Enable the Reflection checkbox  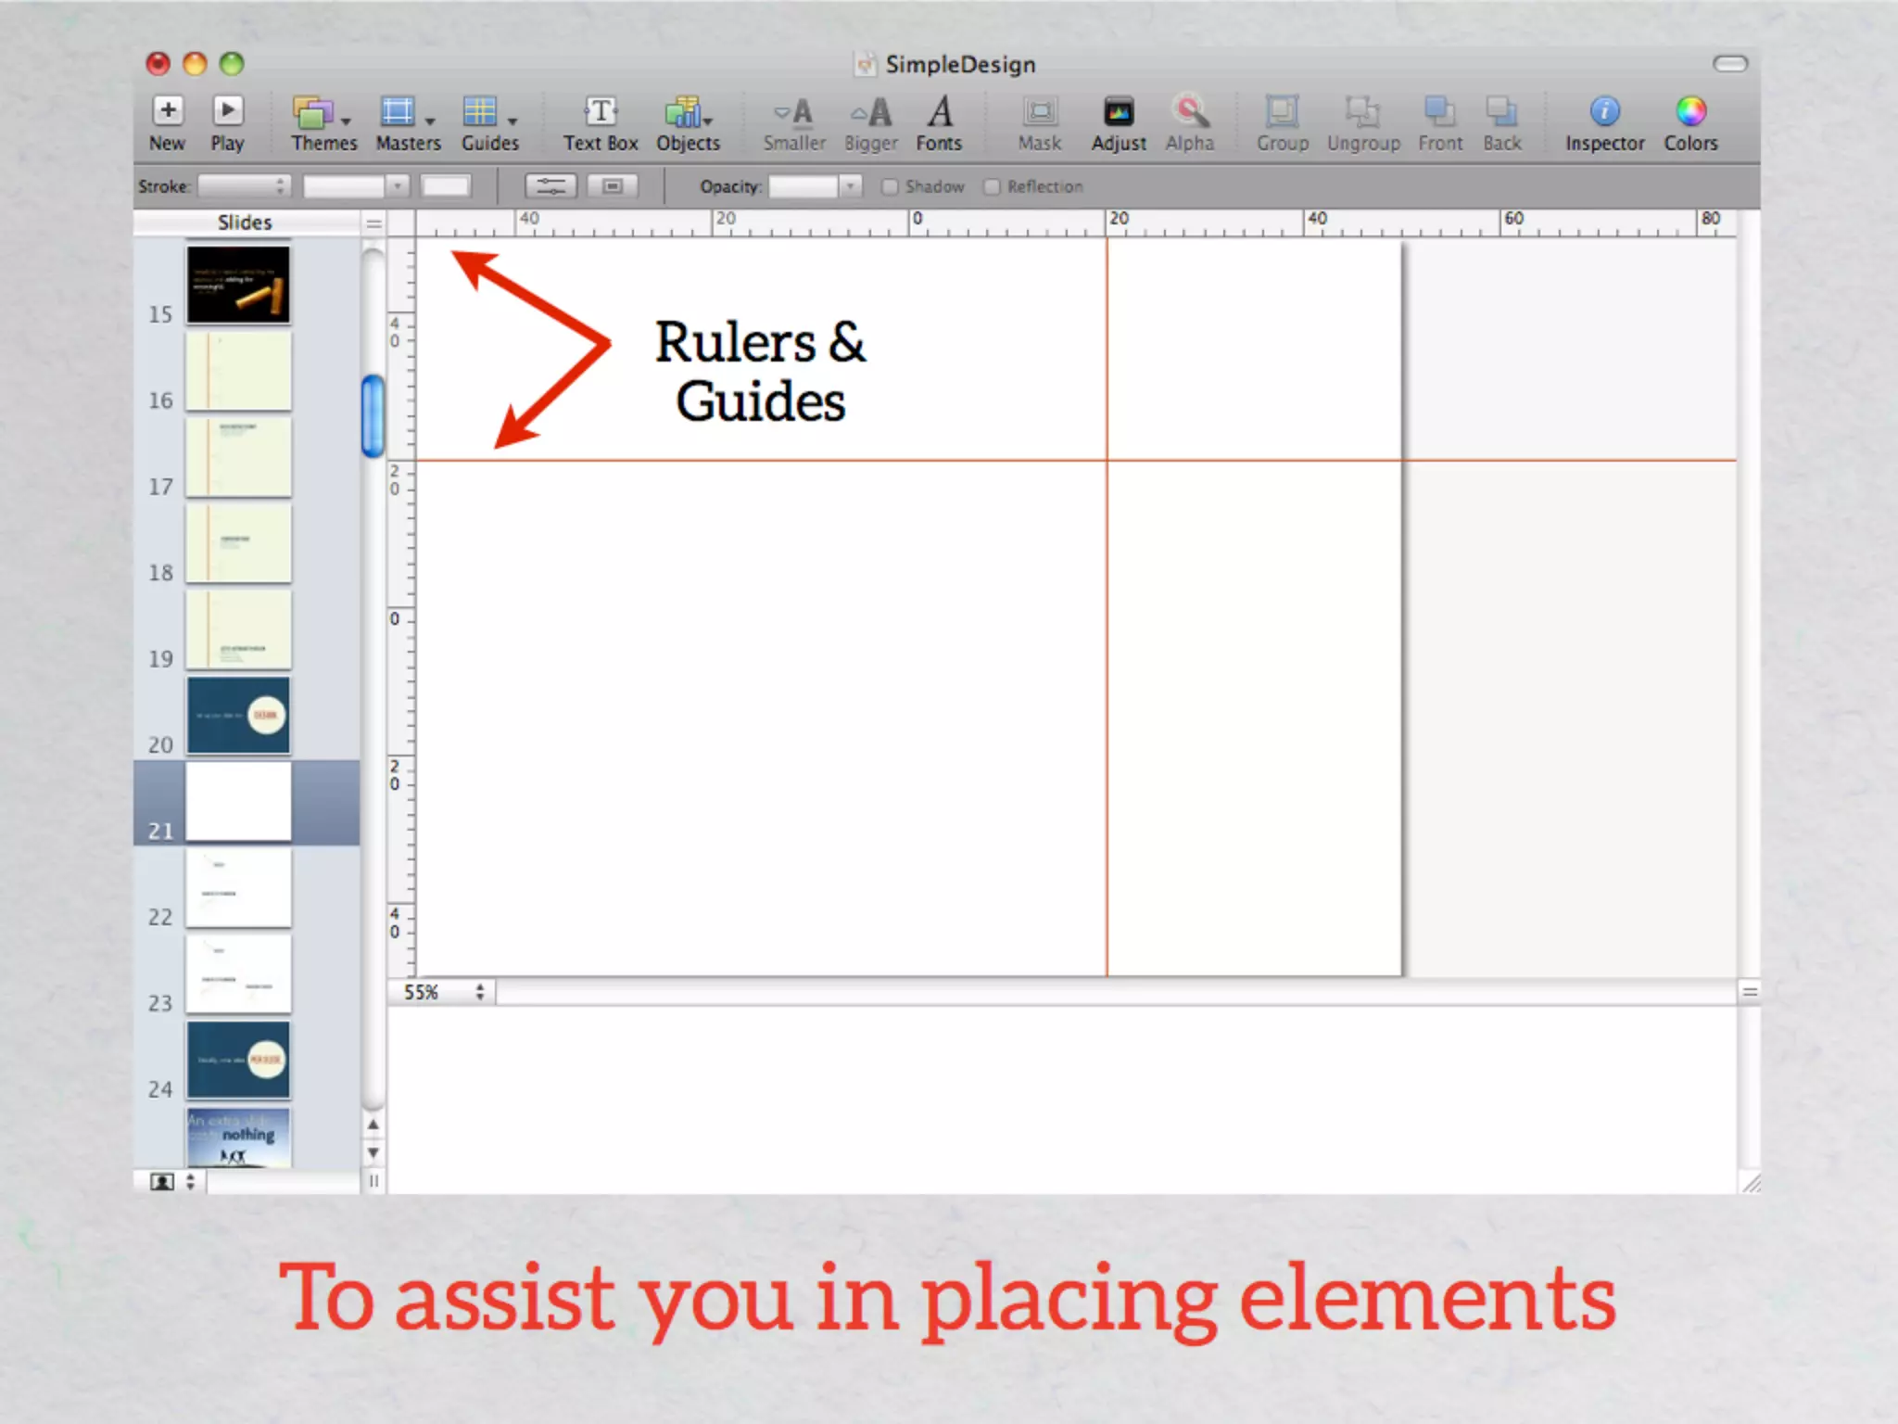point(993,187)
